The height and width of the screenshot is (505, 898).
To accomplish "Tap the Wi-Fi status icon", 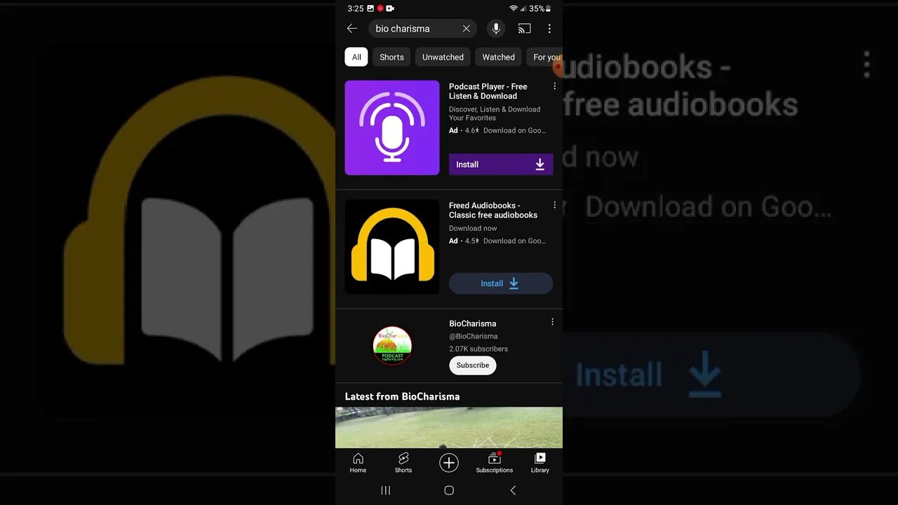I will click(x=514, y=8).
